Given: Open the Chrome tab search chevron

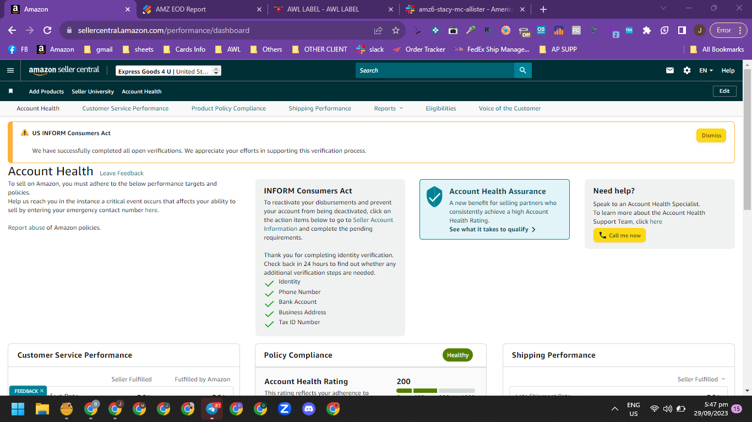Looking at the screenshot, I should click(663, 8).
